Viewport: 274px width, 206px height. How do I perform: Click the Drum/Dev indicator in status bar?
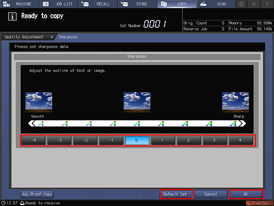[259, 203]
